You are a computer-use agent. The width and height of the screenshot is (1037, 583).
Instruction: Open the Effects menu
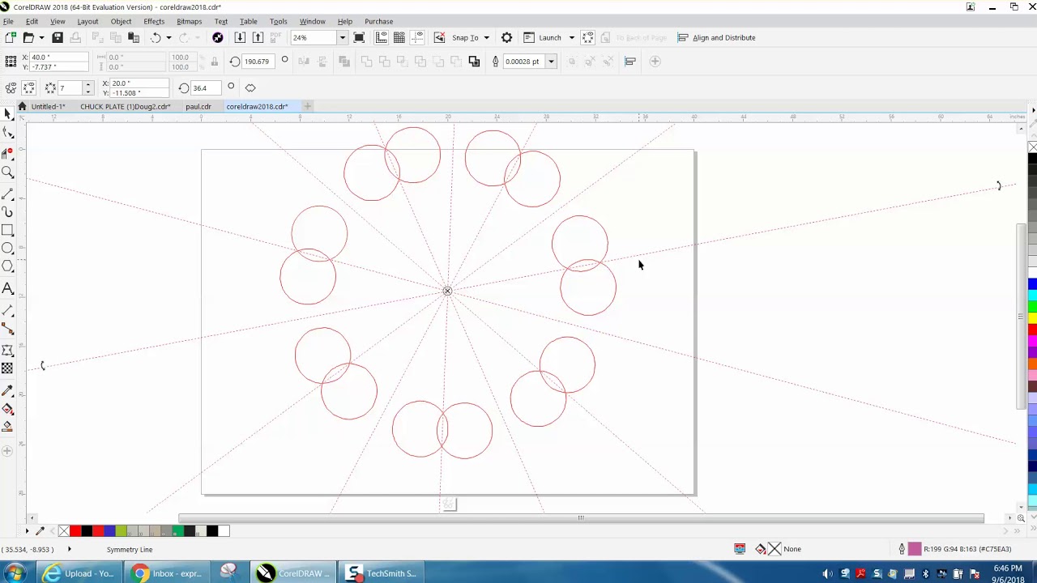[x=154, y=21]
